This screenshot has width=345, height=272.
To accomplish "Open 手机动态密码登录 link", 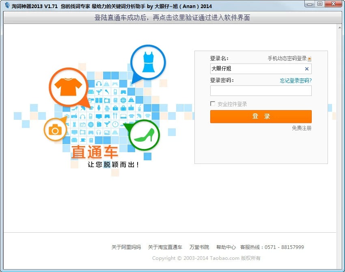I will (287, 58).
